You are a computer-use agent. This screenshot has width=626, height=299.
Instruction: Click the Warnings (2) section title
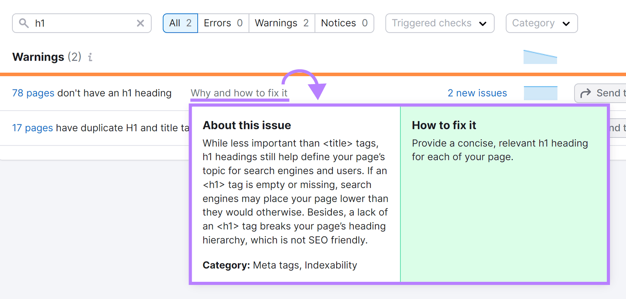47,57
